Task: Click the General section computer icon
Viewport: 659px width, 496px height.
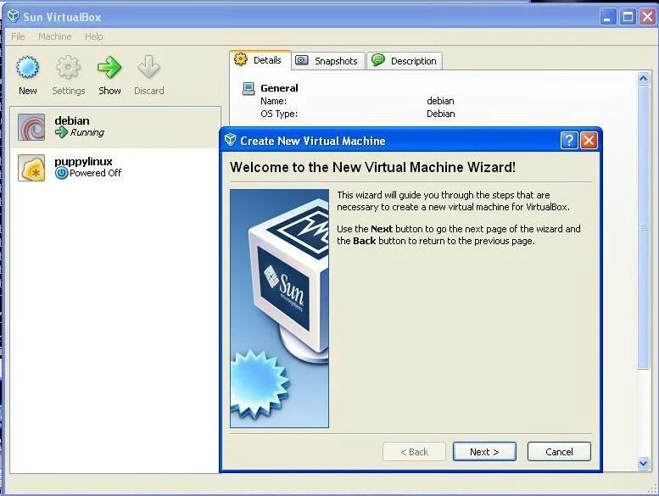Action: point(249,89)
